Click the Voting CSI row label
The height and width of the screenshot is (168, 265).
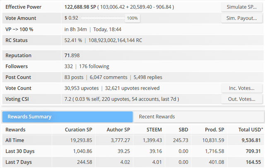pos(17,99)
